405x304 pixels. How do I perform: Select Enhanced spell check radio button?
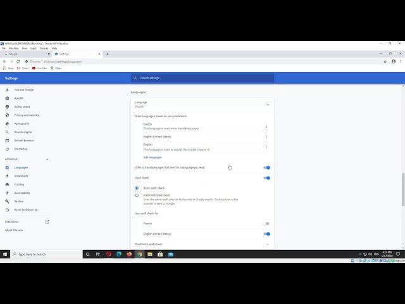(x=137, y=195)
